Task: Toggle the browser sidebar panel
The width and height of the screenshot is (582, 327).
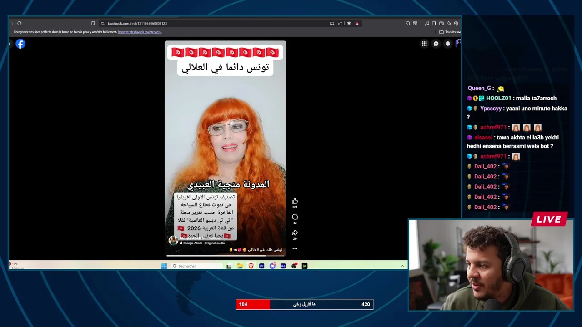Action: (434, 23)
